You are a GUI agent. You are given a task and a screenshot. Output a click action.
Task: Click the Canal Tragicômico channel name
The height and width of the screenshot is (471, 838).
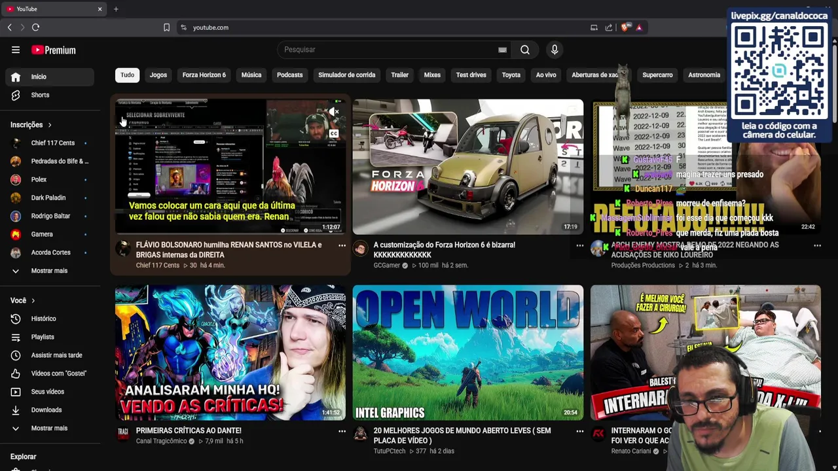coord(162,442)
